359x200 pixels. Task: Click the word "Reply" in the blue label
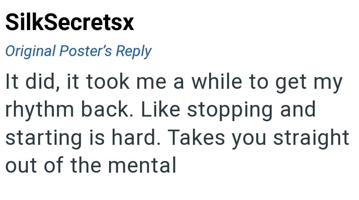coord(133,51)
